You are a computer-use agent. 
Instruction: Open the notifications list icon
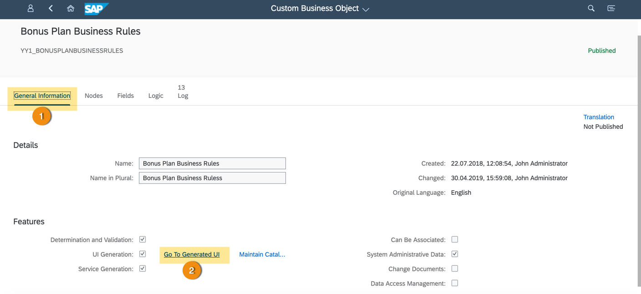click(611, 8)
